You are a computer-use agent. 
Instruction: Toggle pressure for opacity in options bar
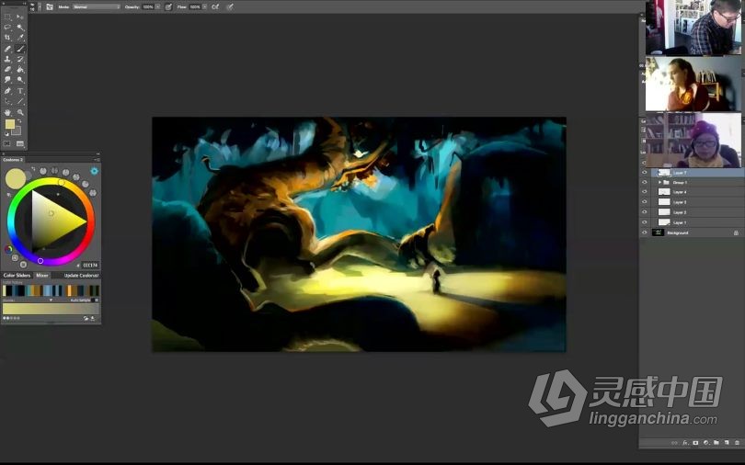pos(168,7)
